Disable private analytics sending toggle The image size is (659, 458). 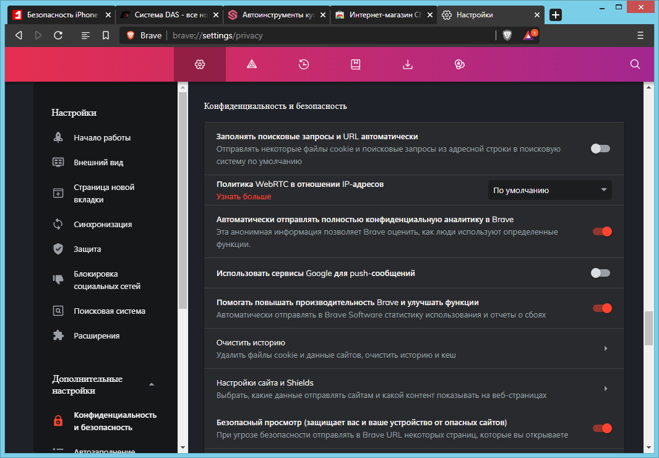click(x=602, y=231)
